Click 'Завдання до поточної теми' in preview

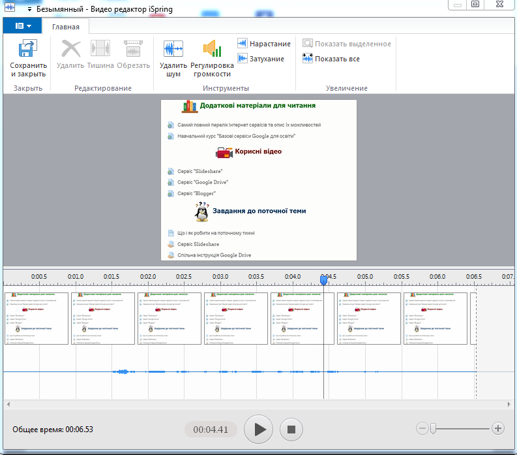(259, 211)
